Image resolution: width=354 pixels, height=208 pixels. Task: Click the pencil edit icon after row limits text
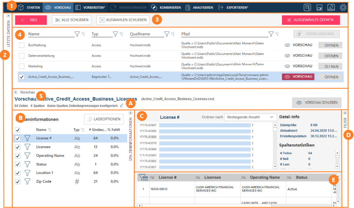pyautogui.click(x=122, y=106)
